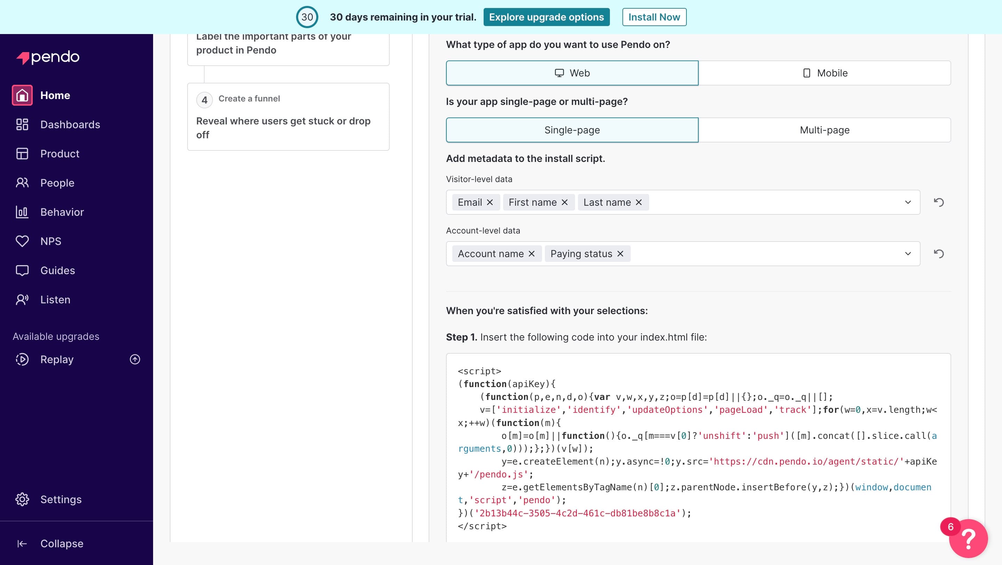Viewport: 1002px width, 565px height.
Task: Open Listen icon in sidebar
Action: (x=22, y=299)
